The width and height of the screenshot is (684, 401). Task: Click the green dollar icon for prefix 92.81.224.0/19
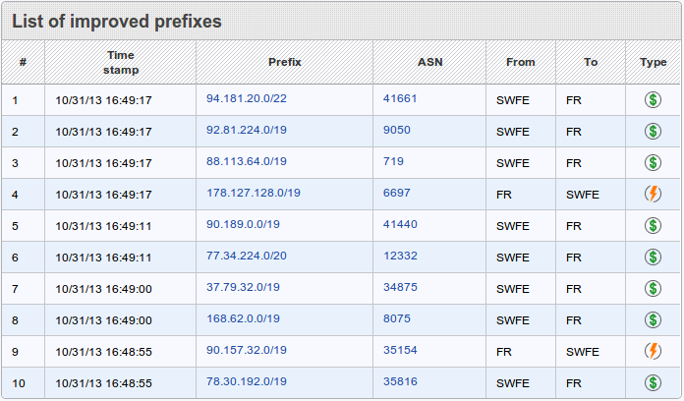653,131
